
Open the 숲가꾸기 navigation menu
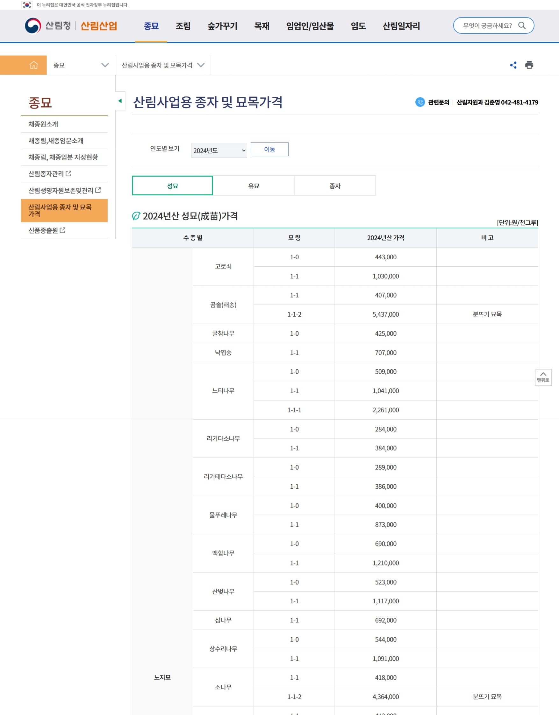[222, 26]
